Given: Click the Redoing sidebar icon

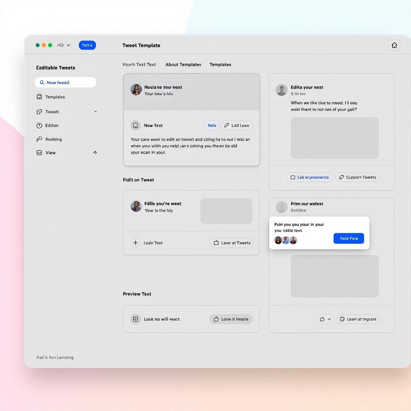Looking at the screenshot, I should coord(39,139).
